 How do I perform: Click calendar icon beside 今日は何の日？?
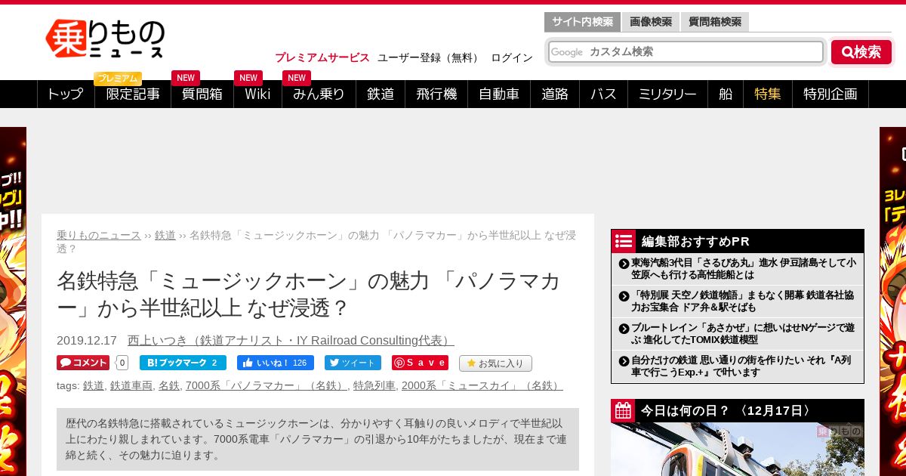623,411
